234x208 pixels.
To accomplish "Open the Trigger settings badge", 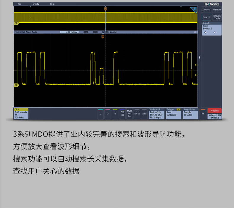I will [x=173, y=113].
